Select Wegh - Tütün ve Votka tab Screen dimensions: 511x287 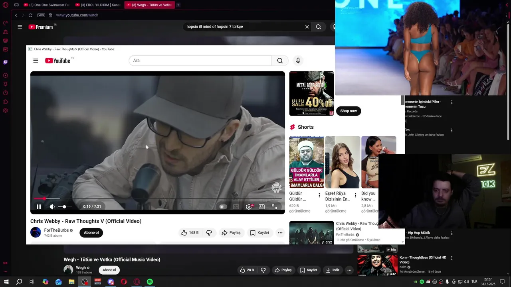[149, 5]
